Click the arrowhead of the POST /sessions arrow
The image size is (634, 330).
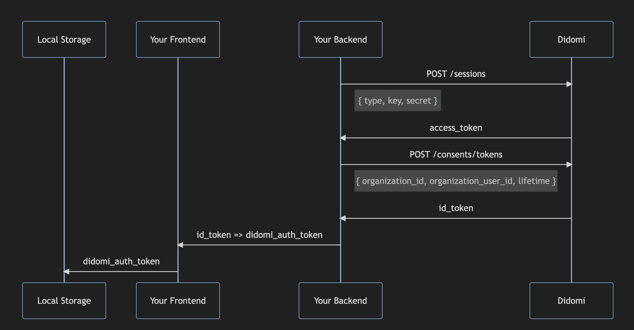point(569,84)
